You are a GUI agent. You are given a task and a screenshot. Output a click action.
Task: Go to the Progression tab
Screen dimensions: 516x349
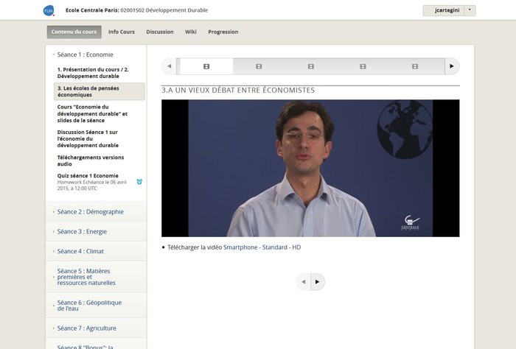[223, 32]
